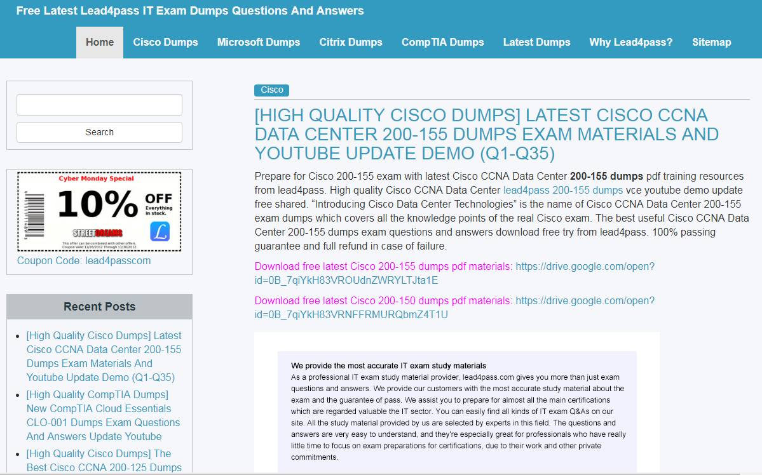
Task: Click the Cisco category tag
Action: (271, 90)
